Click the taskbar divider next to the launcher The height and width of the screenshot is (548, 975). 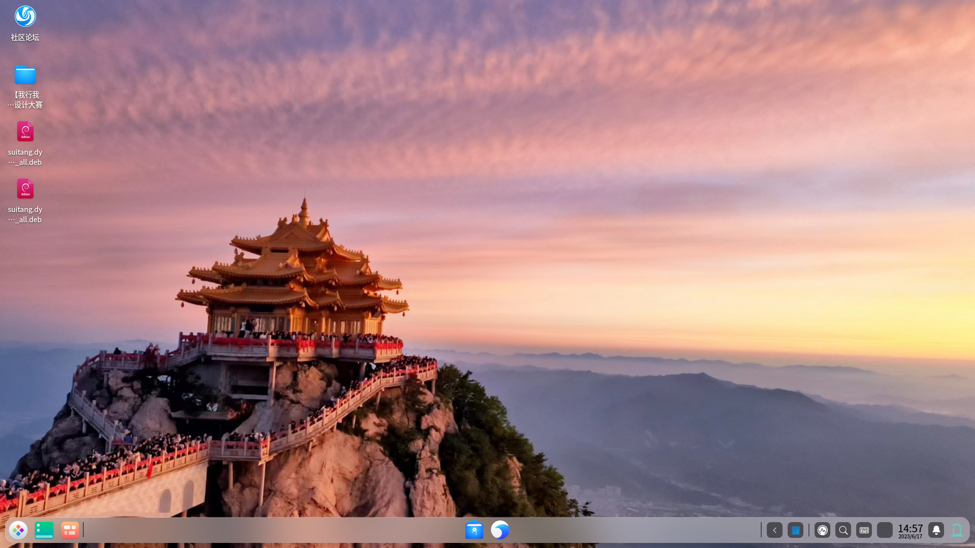(83, 530)
